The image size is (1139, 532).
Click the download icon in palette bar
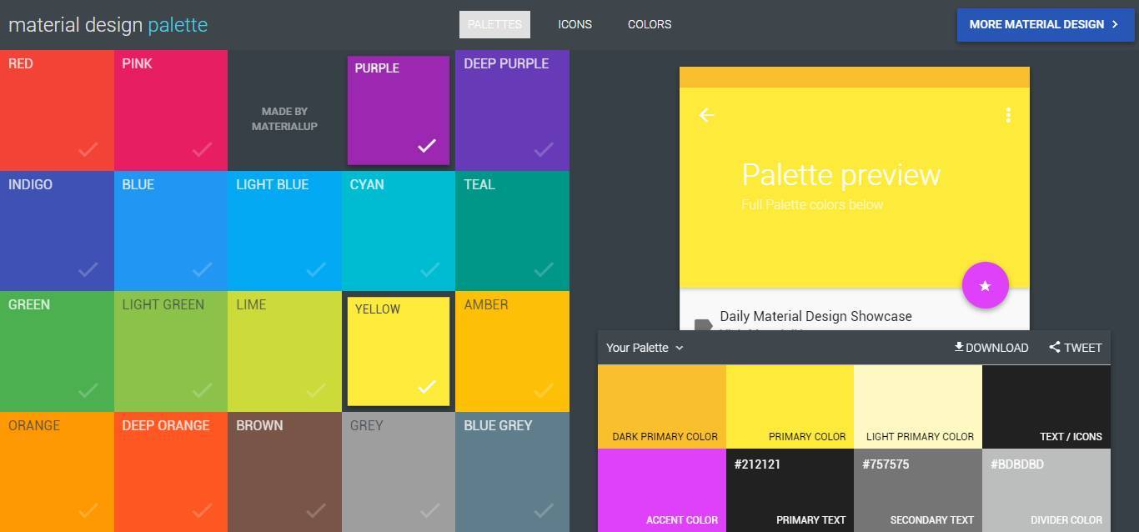959,347
